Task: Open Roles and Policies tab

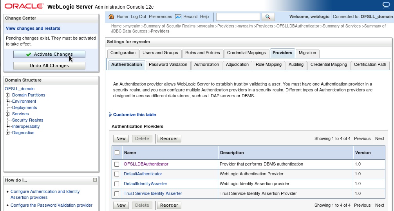Action: coord(202,53)
